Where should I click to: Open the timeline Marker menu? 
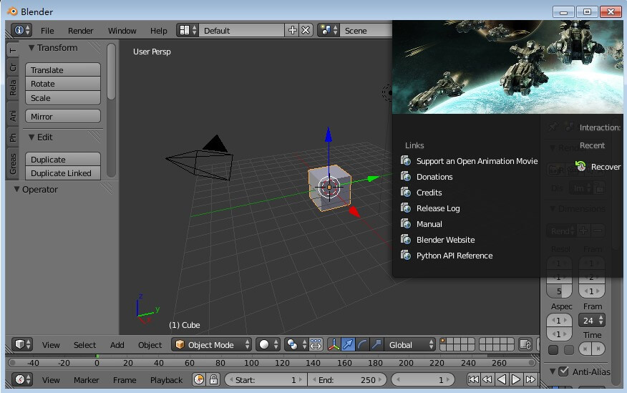(86, 380)
